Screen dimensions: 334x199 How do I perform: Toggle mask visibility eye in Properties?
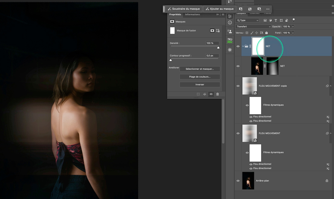coord(211,94)
